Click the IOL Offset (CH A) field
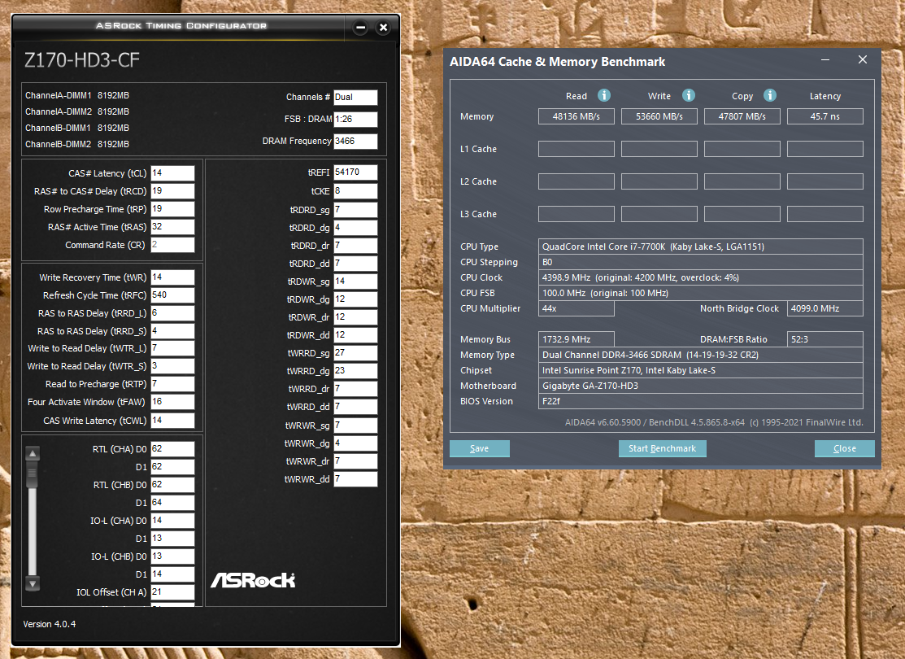This screenshot has width=905, height=659. [172, 592]
